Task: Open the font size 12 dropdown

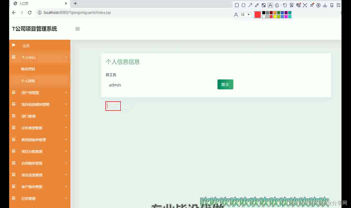Action: pos(245,15)
